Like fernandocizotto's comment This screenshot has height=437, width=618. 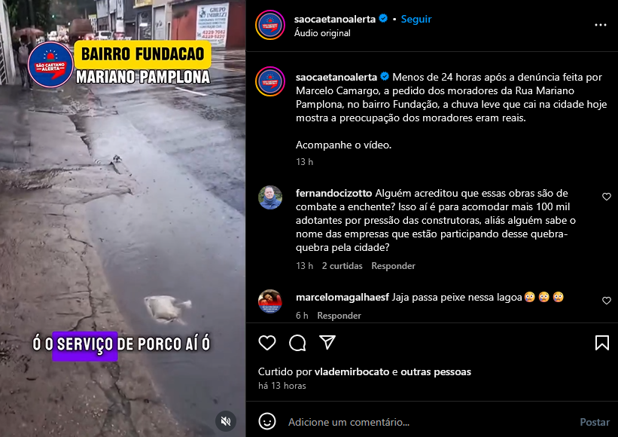click(607, 197)
